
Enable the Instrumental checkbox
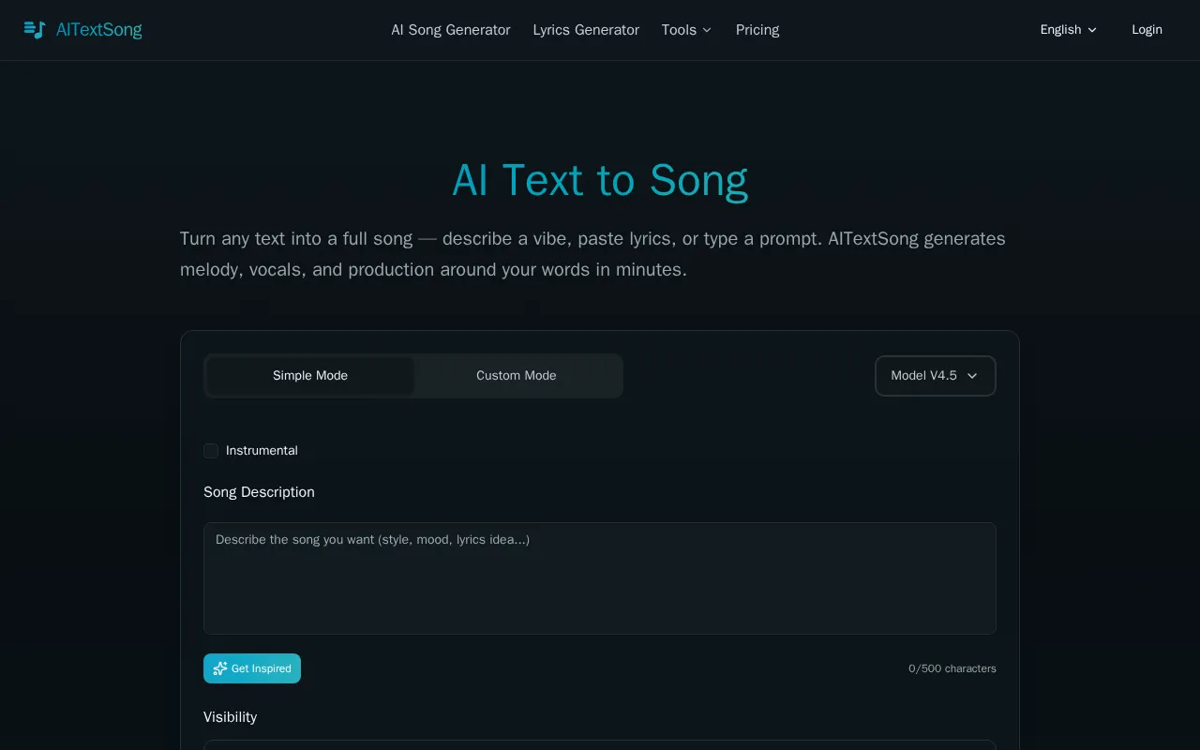click(211, 451)
